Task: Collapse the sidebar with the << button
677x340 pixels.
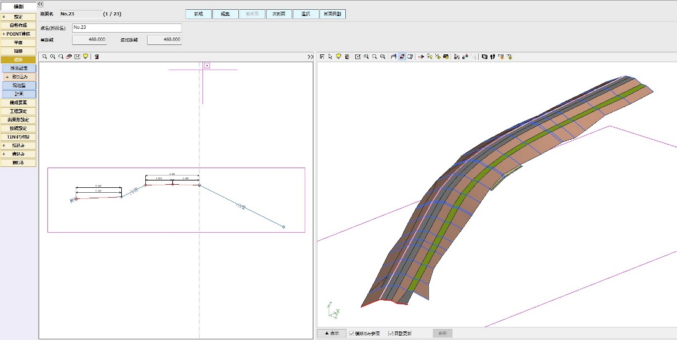Action: [40, 4]
